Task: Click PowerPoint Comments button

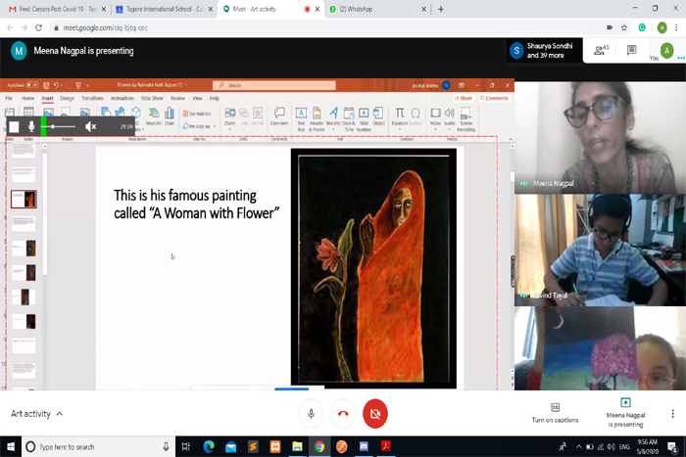Action: pos(494,98)
